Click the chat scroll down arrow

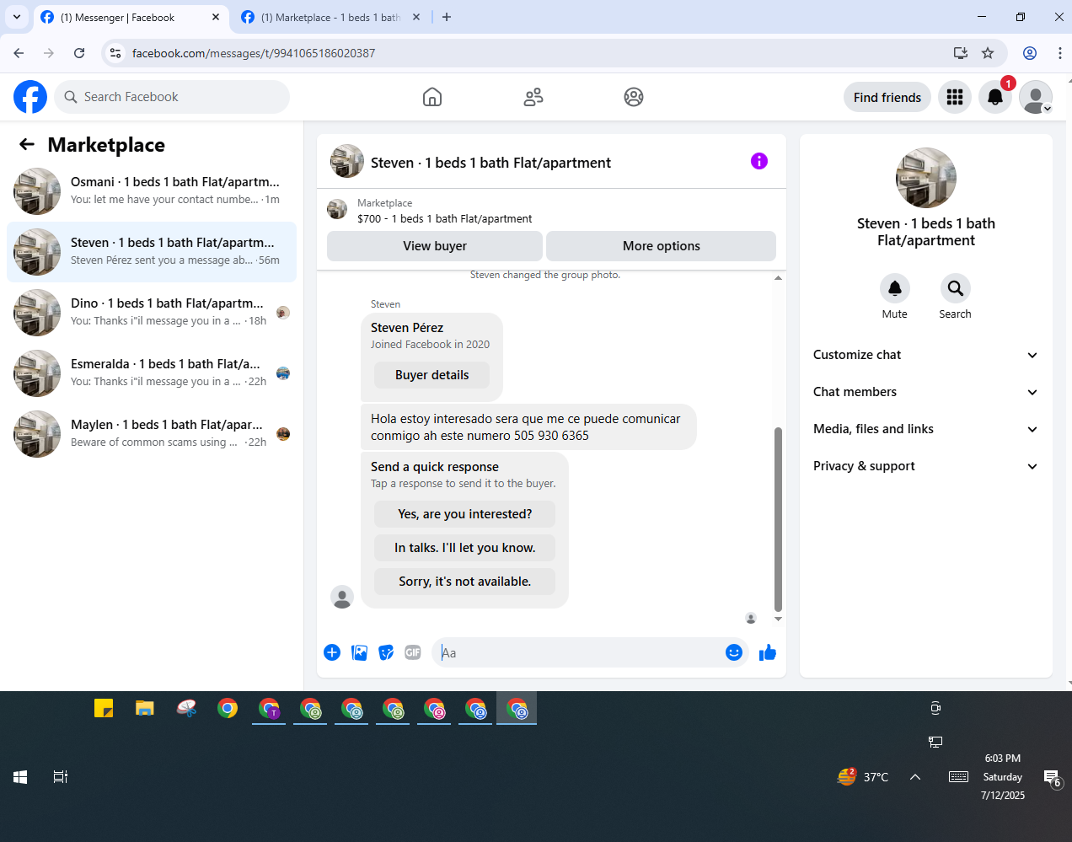778,619
